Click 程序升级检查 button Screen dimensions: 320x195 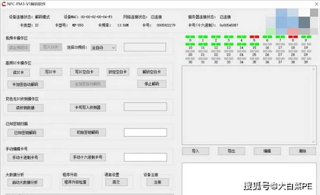(x=76, y=182)
